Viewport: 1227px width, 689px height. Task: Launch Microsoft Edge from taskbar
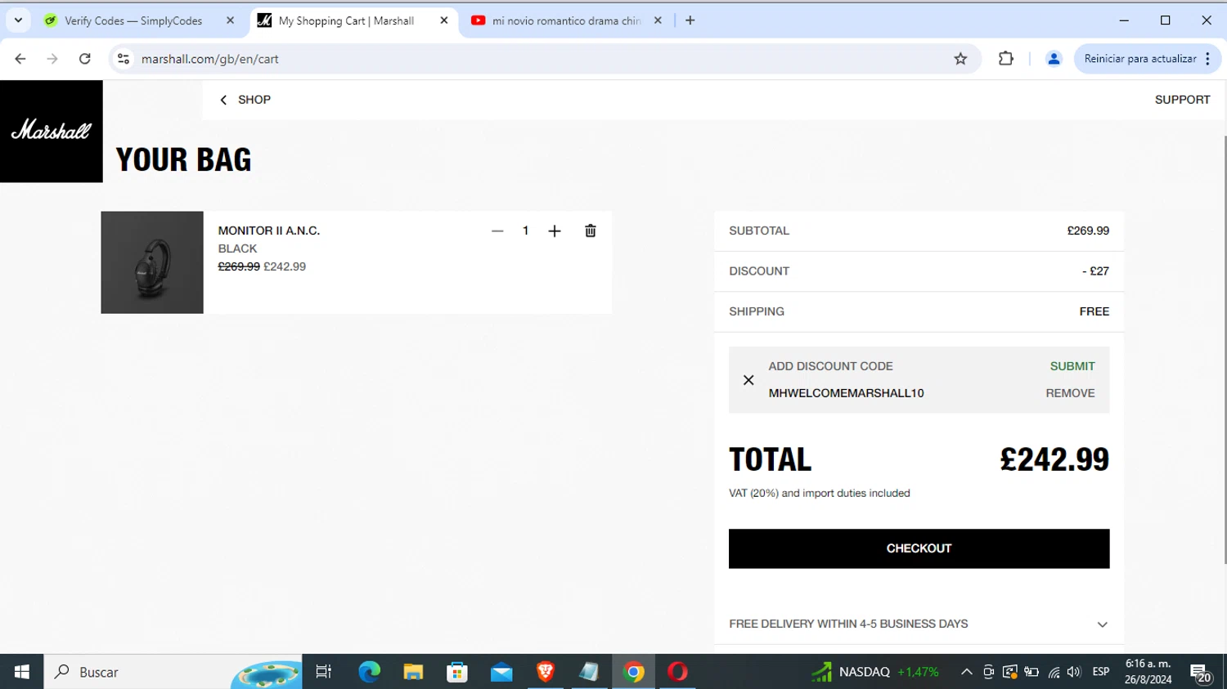point(369,672)
